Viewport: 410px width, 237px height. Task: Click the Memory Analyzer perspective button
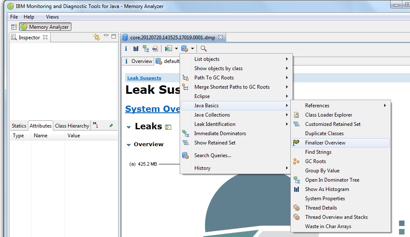(45, 27)
